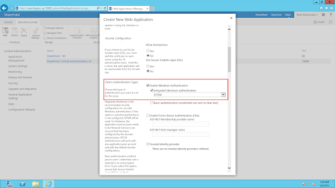Select No for Allow Anonymous
The image size is (335, 188).
pos(148,56)
